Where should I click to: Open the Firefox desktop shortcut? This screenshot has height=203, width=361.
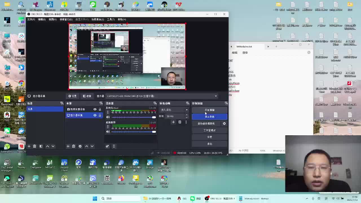pyautogui.click(x=121, y=180)
